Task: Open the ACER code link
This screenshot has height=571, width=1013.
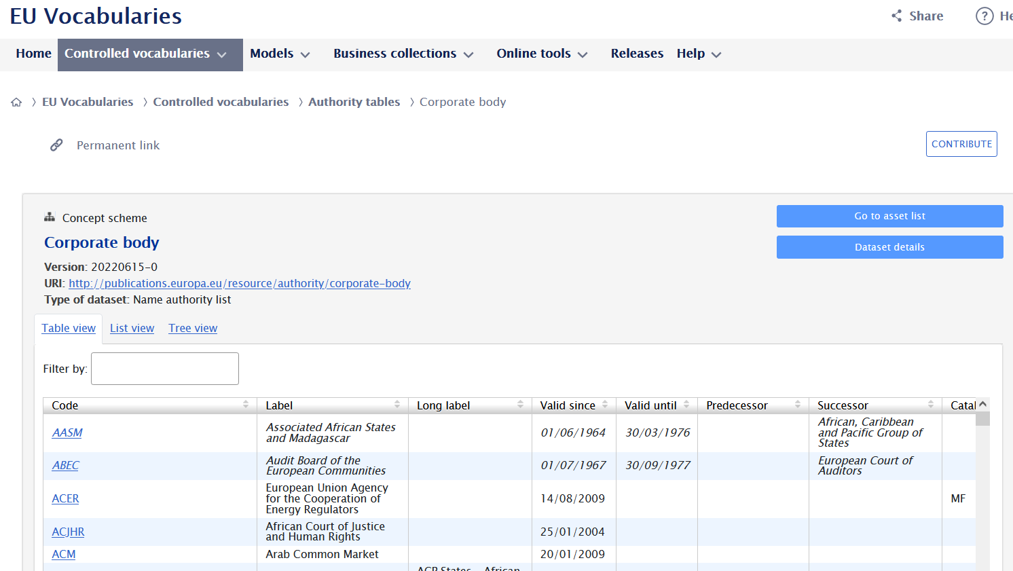Action: [x=65, y=498]
